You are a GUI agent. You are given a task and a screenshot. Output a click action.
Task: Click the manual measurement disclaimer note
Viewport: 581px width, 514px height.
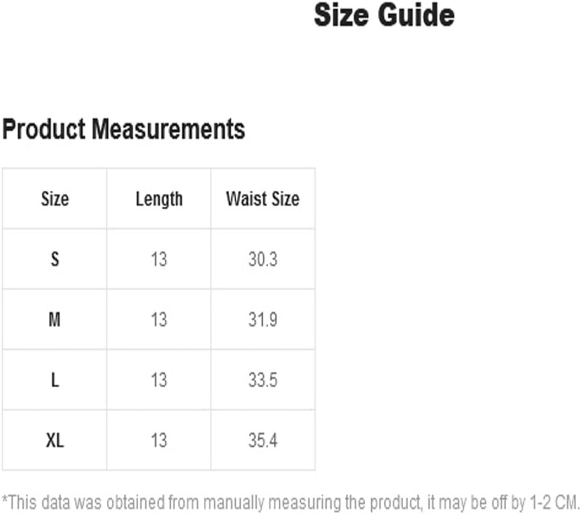tap(290, 503)
